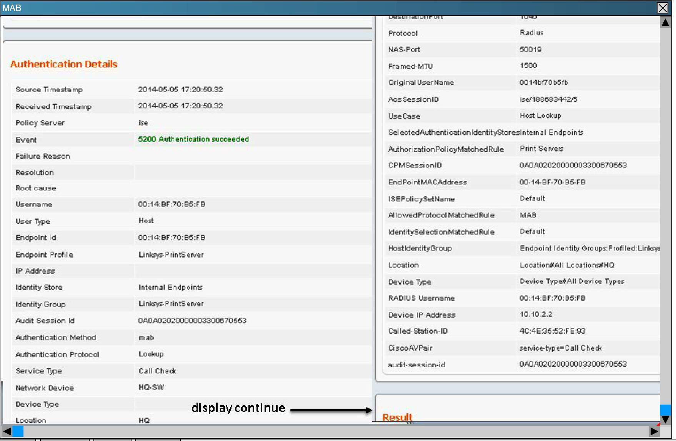The width and height of the screenshot is (676, 441).
Task: Click the Network Device value HQ-SW
Action: pyautogui.click(x=152, y=387)
